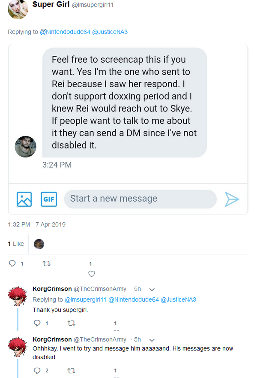This screenshot has height=378, width=260.
Task: Retweet the 'Ohhhkay' messages disabled tweet
Action: pos(71,371)
